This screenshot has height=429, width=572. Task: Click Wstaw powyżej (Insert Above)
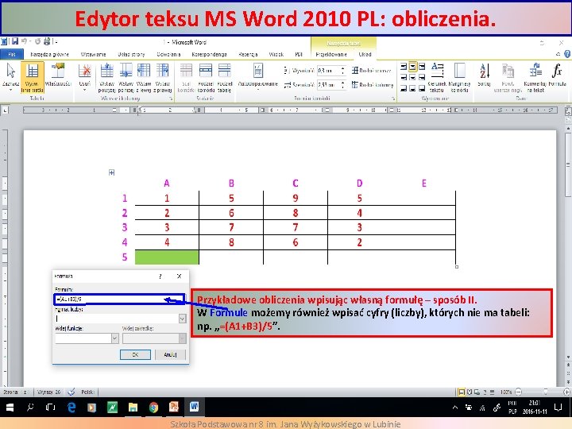coord(107,77)
